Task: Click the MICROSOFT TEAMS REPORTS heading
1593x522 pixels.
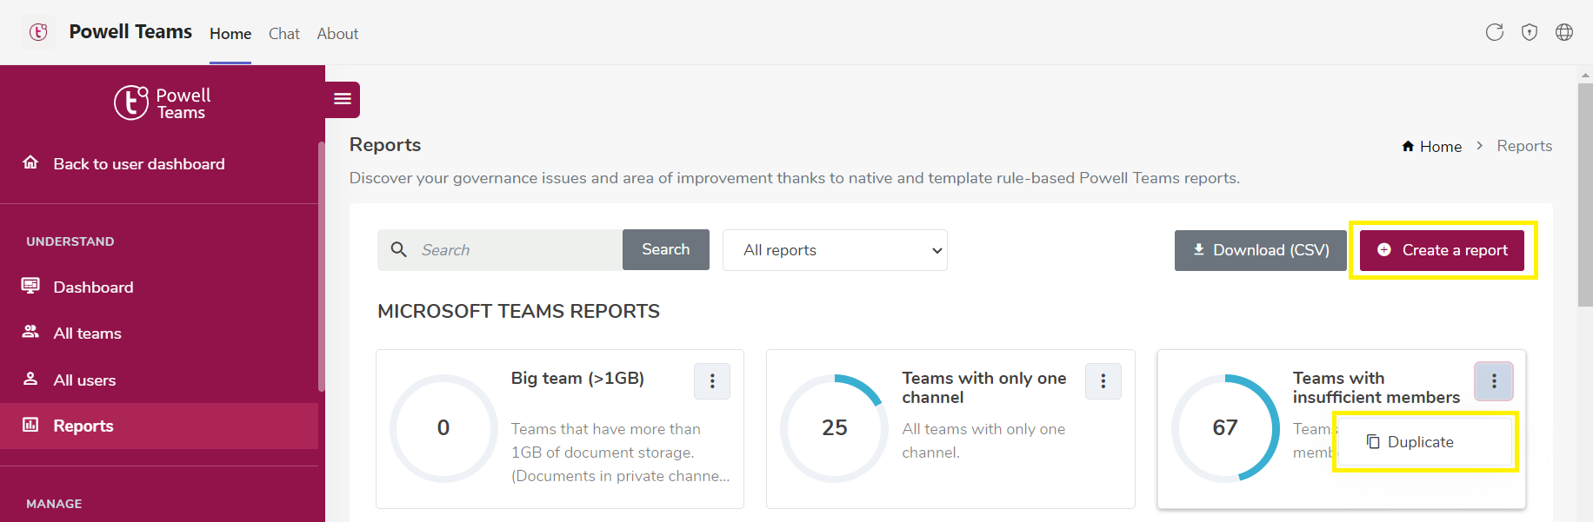Action: [518, 311]
